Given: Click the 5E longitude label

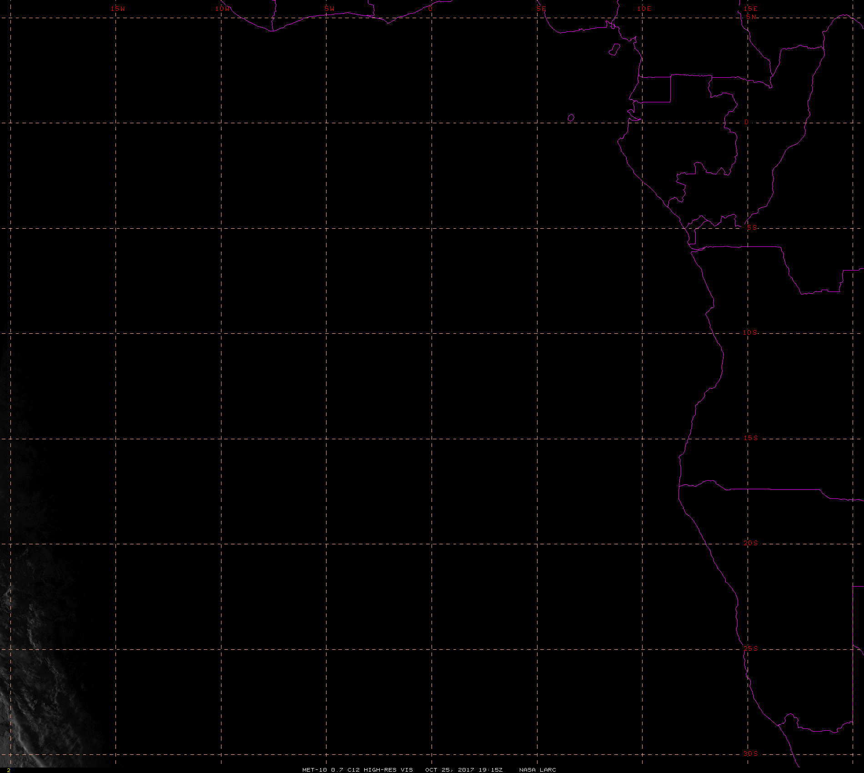Looking at the screenshot, I should point(541,9).
